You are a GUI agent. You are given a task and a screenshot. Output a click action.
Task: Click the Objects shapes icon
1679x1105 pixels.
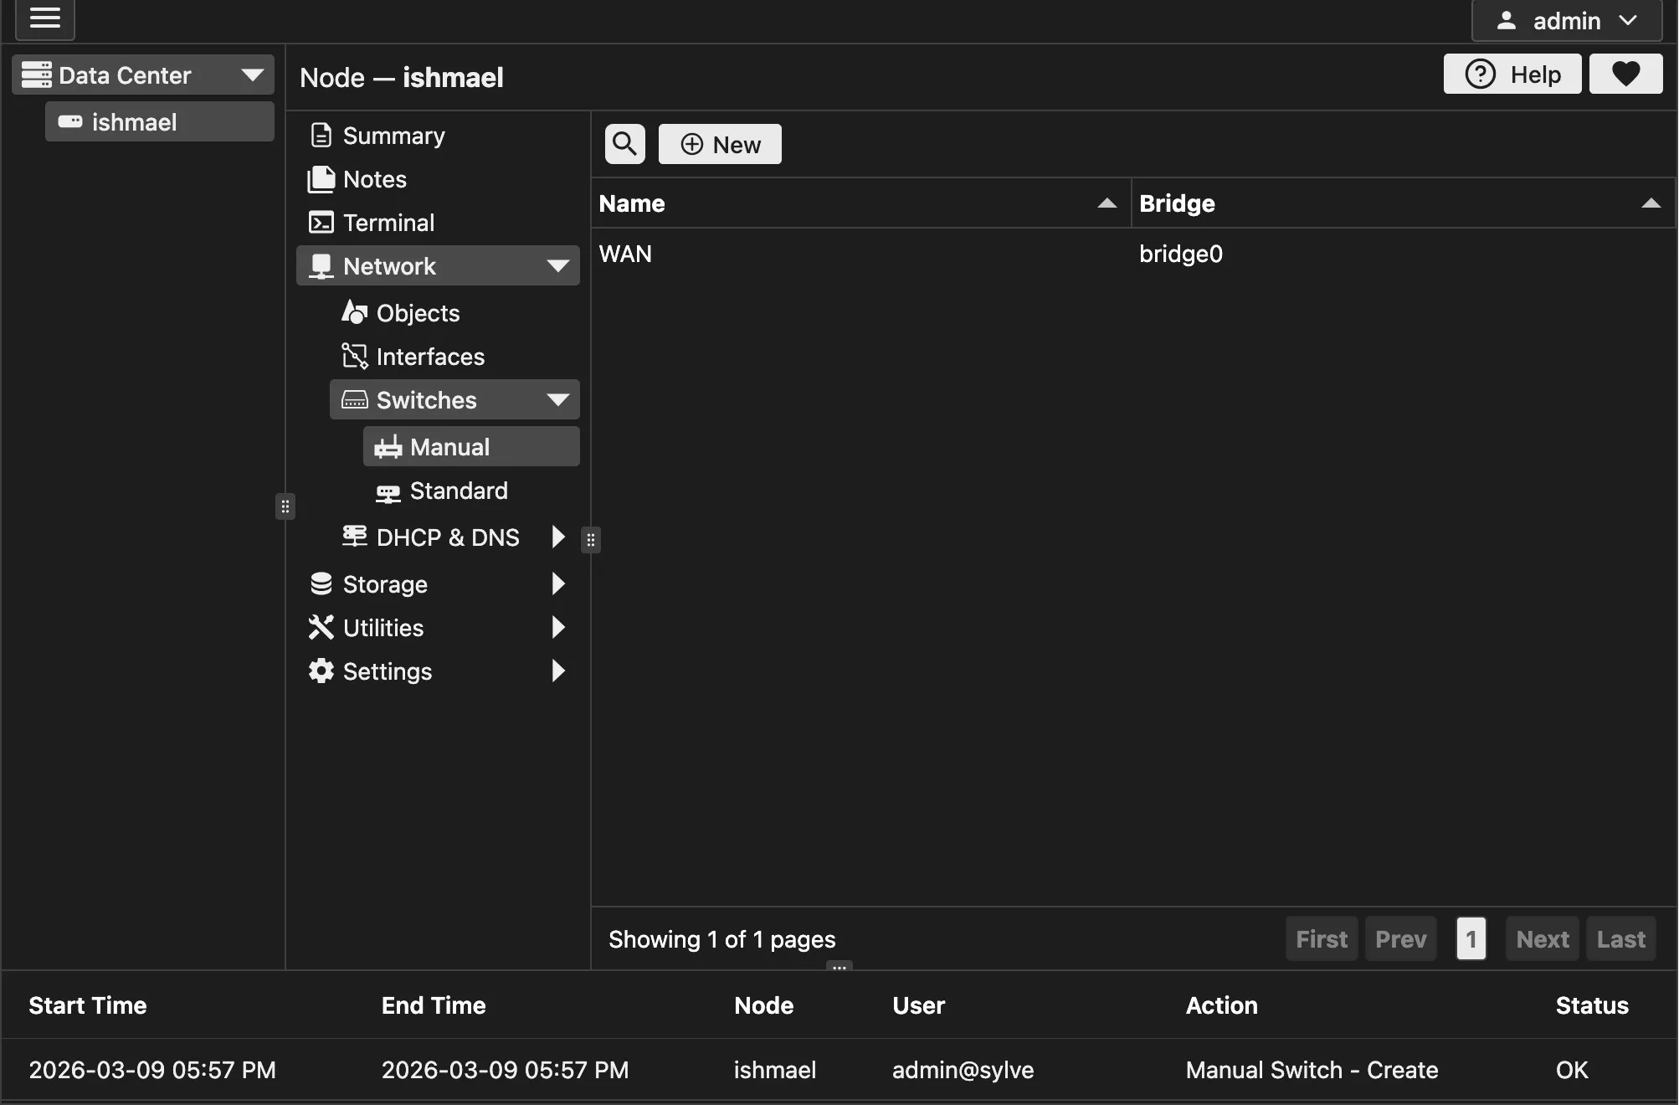pyautogui.click(x=355, y=313)
